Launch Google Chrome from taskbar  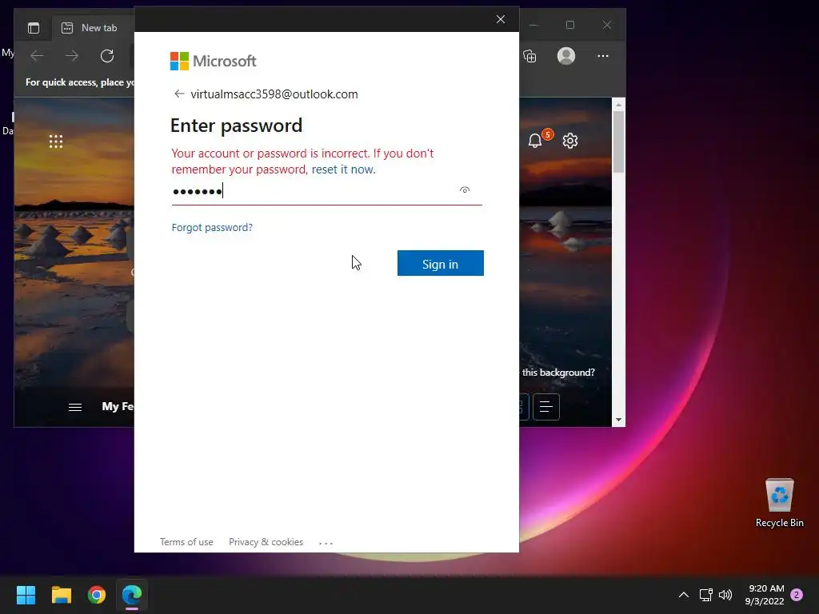(x=97, y=595)
